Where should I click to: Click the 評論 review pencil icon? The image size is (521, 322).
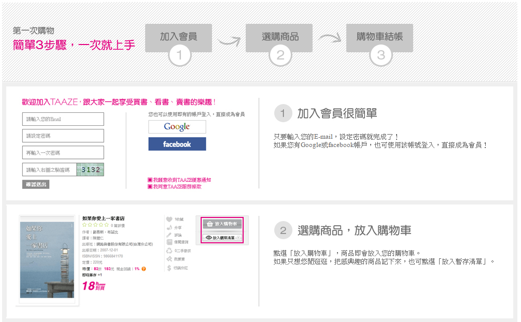[x=169, y=235]
